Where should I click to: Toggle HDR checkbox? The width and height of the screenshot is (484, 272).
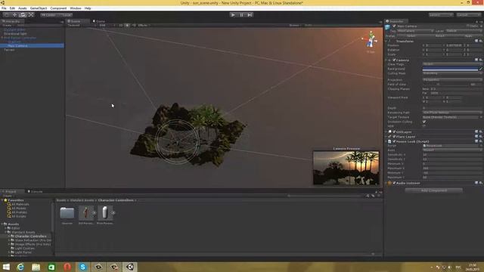click(x=424, y=126)
